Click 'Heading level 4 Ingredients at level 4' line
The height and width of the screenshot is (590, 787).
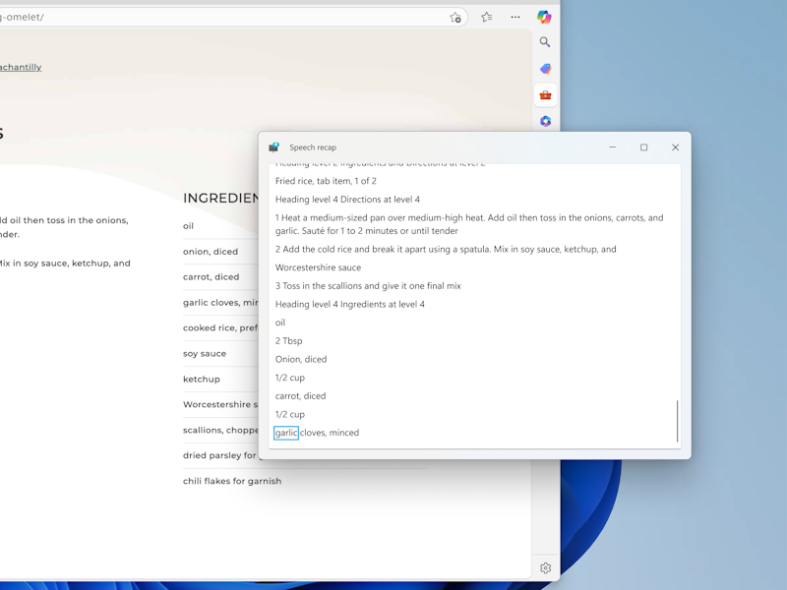pyautogui.click(x=350, y=304)
